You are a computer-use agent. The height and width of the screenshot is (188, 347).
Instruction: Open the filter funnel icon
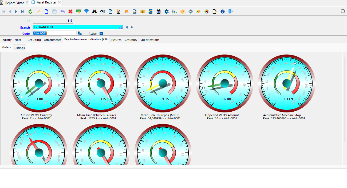[x=86, y=11]
